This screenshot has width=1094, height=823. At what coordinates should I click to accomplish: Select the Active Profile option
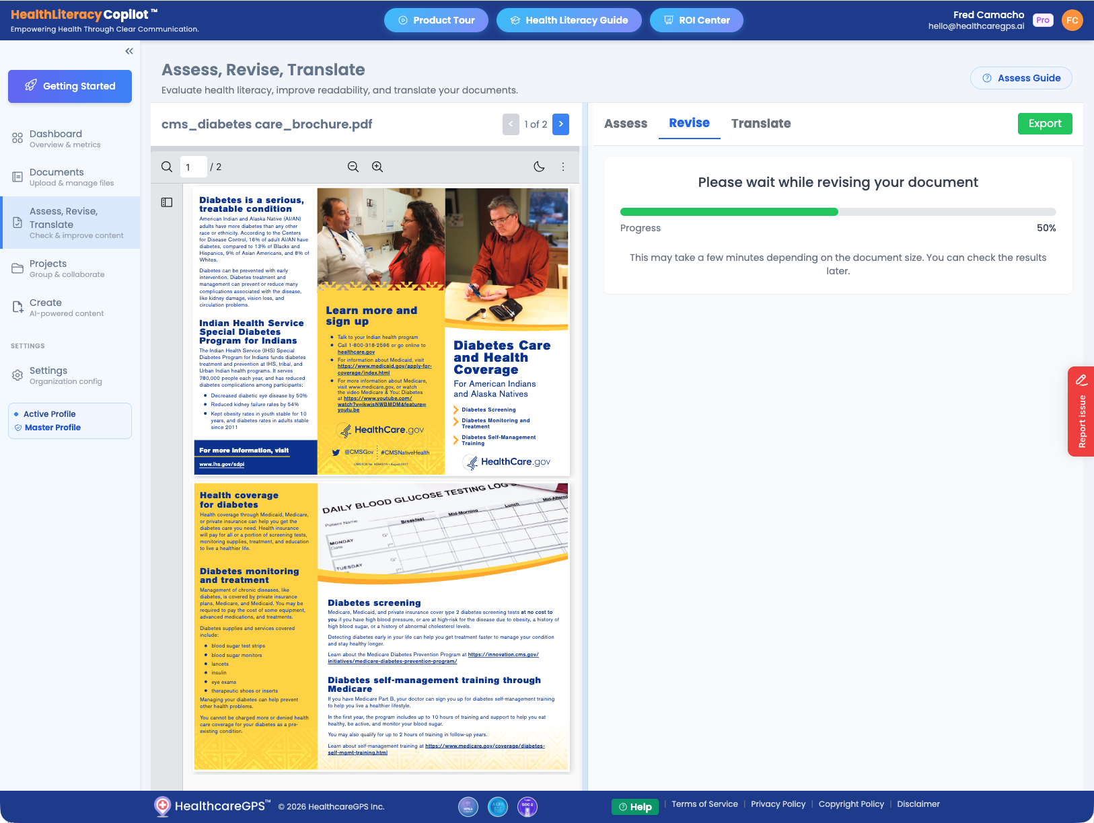coord(50,414)
